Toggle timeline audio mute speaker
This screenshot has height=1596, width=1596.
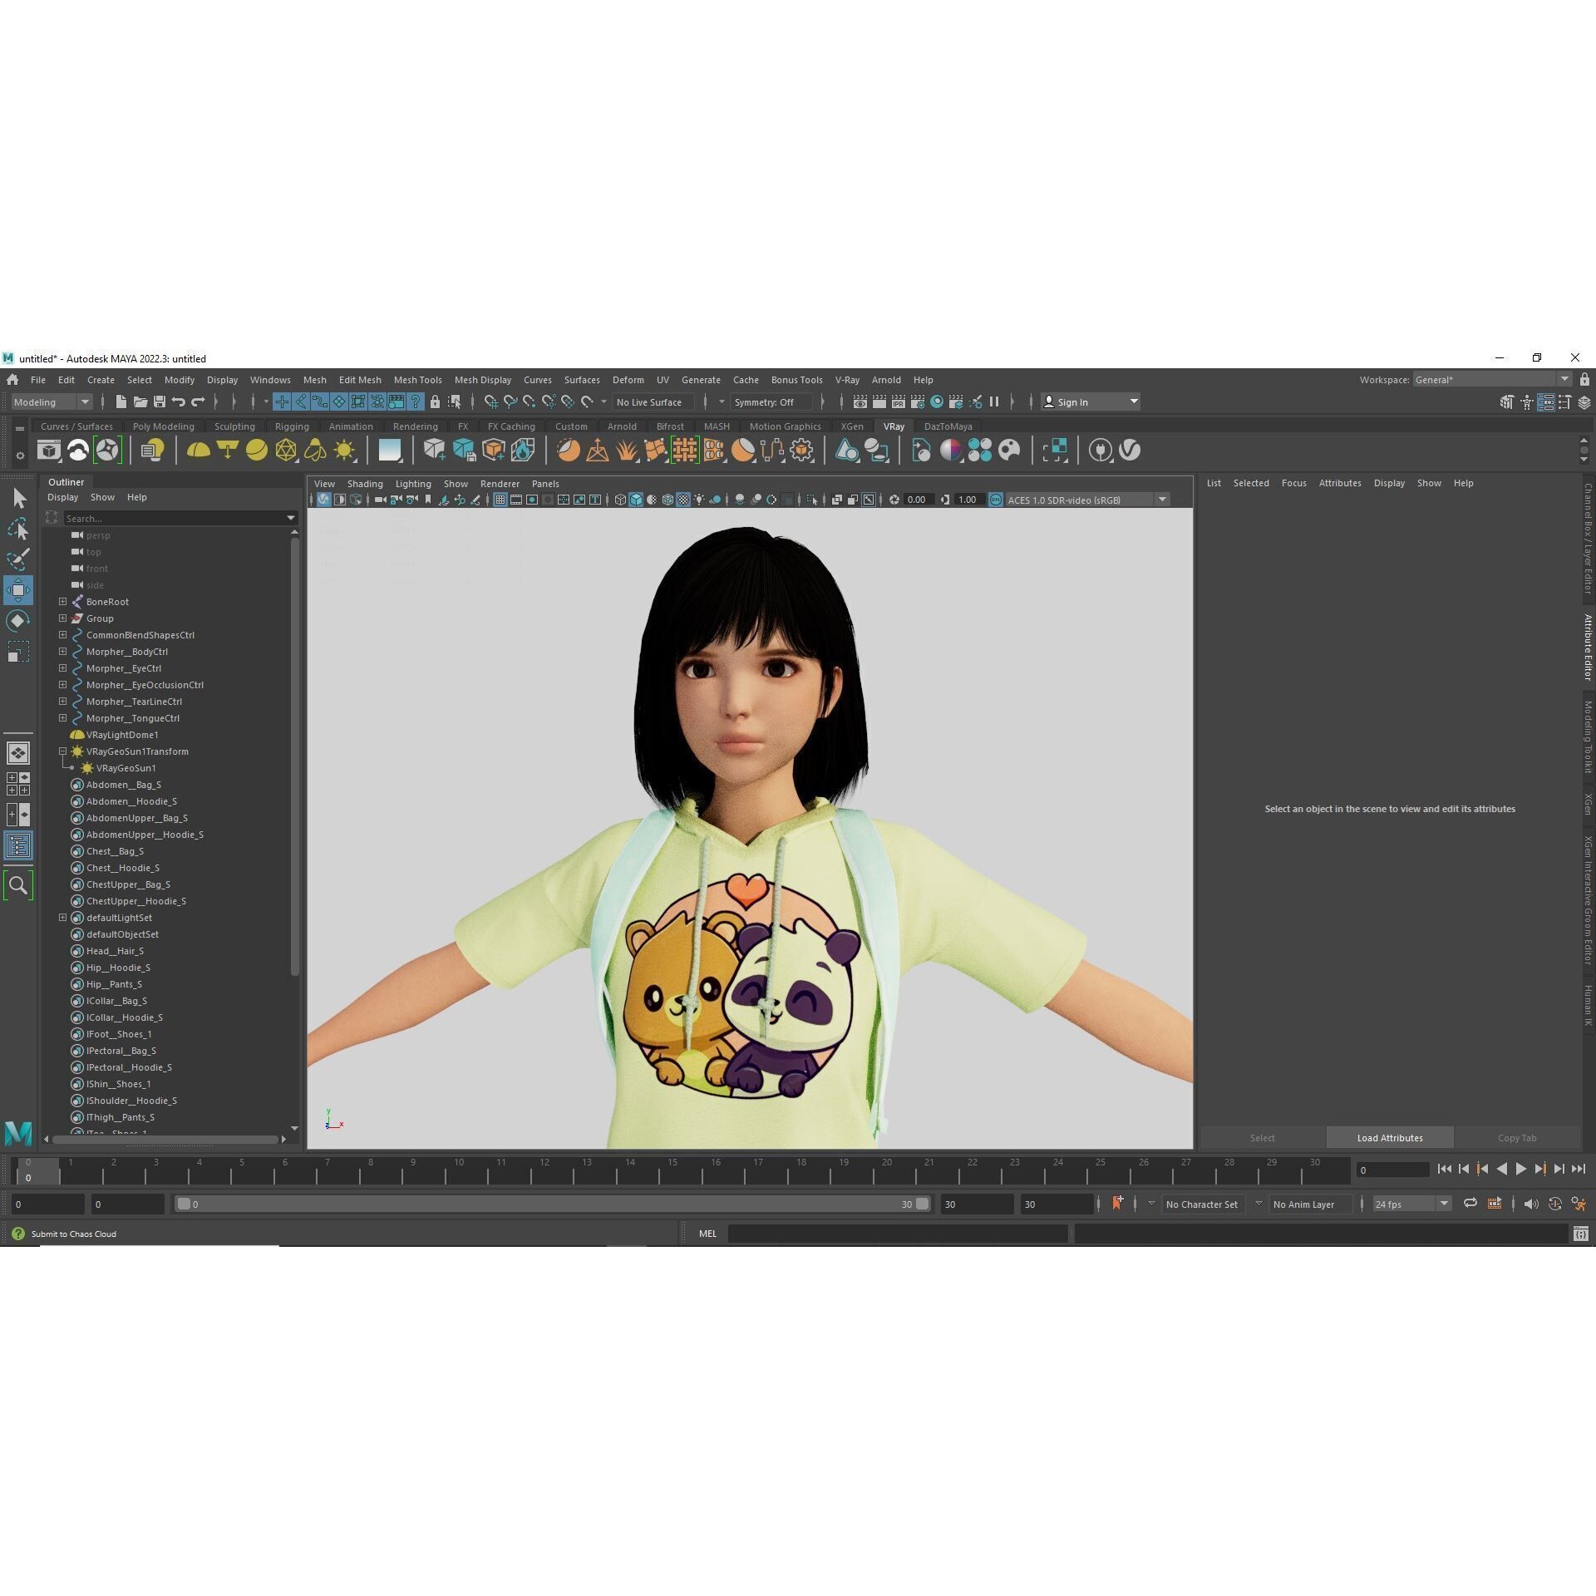[1531, 1204]
